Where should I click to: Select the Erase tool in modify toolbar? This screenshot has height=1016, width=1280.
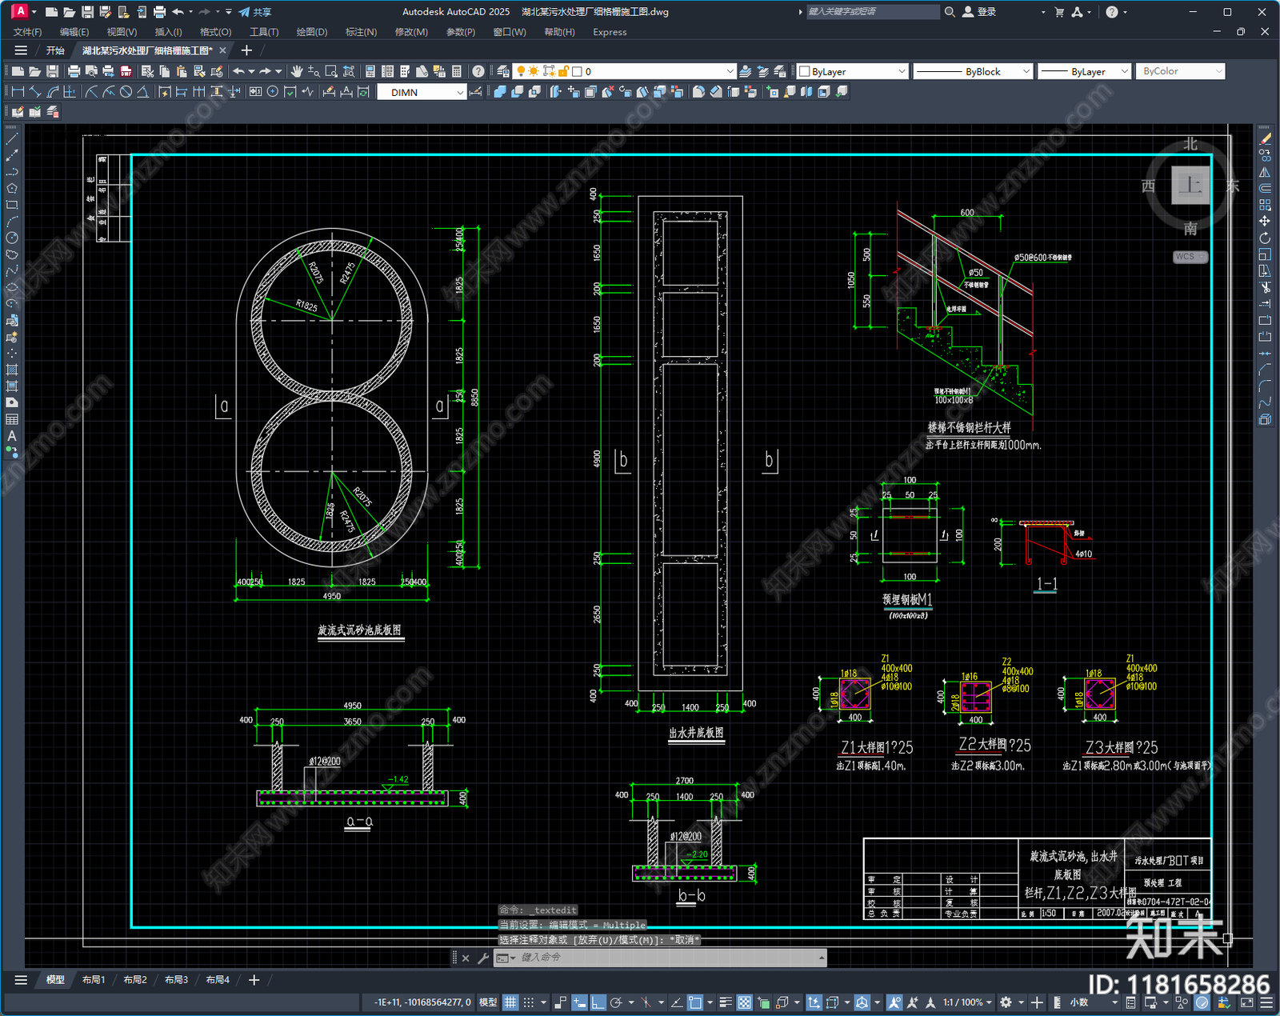click(1265, 138)
